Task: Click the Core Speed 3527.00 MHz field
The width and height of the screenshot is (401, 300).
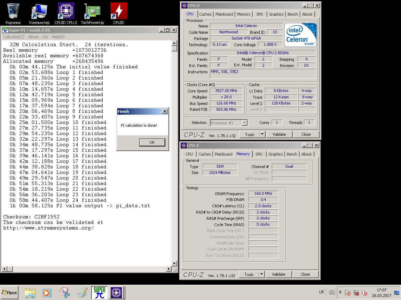Action: point(226,91)
